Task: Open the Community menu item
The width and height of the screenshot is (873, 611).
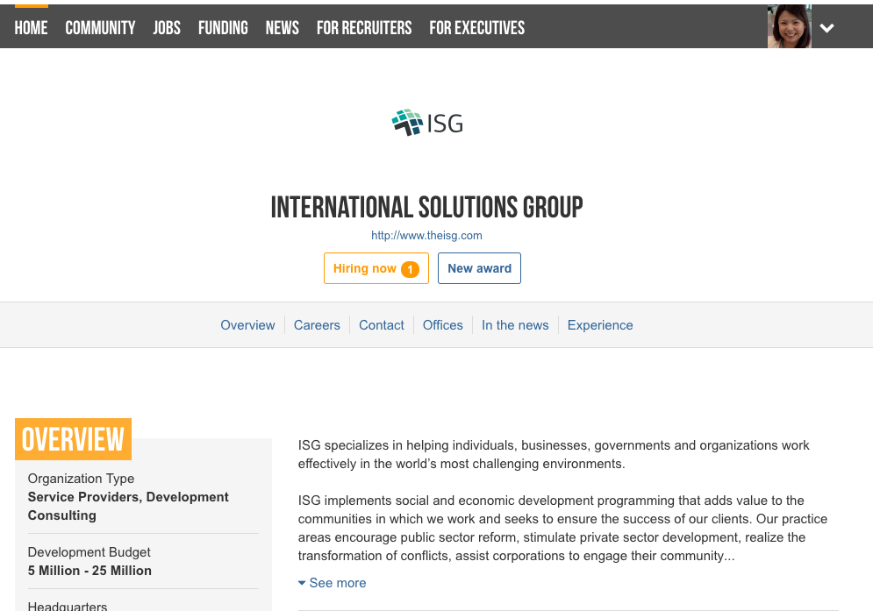Action: (100, 28)
